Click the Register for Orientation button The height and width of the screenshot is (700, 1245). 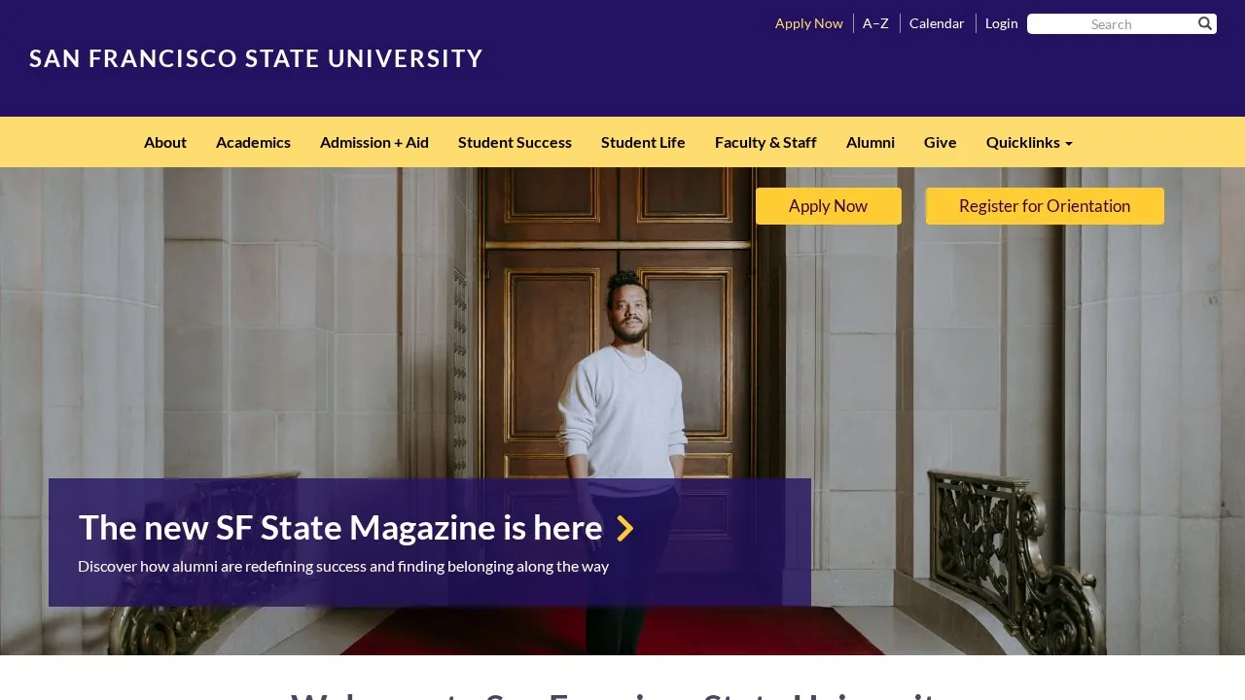(x=1045, y=206)
